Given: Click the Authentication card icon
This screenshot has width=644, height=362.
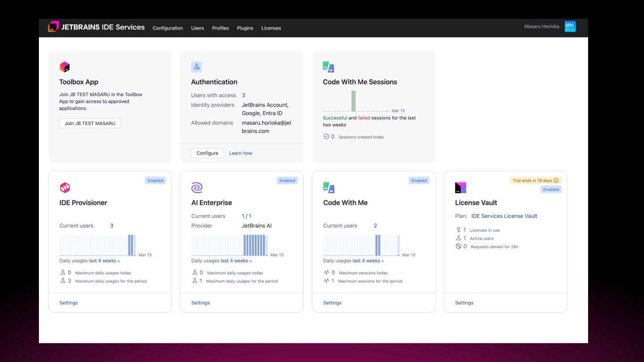Looking at the screenshot, I should [196, 67].
